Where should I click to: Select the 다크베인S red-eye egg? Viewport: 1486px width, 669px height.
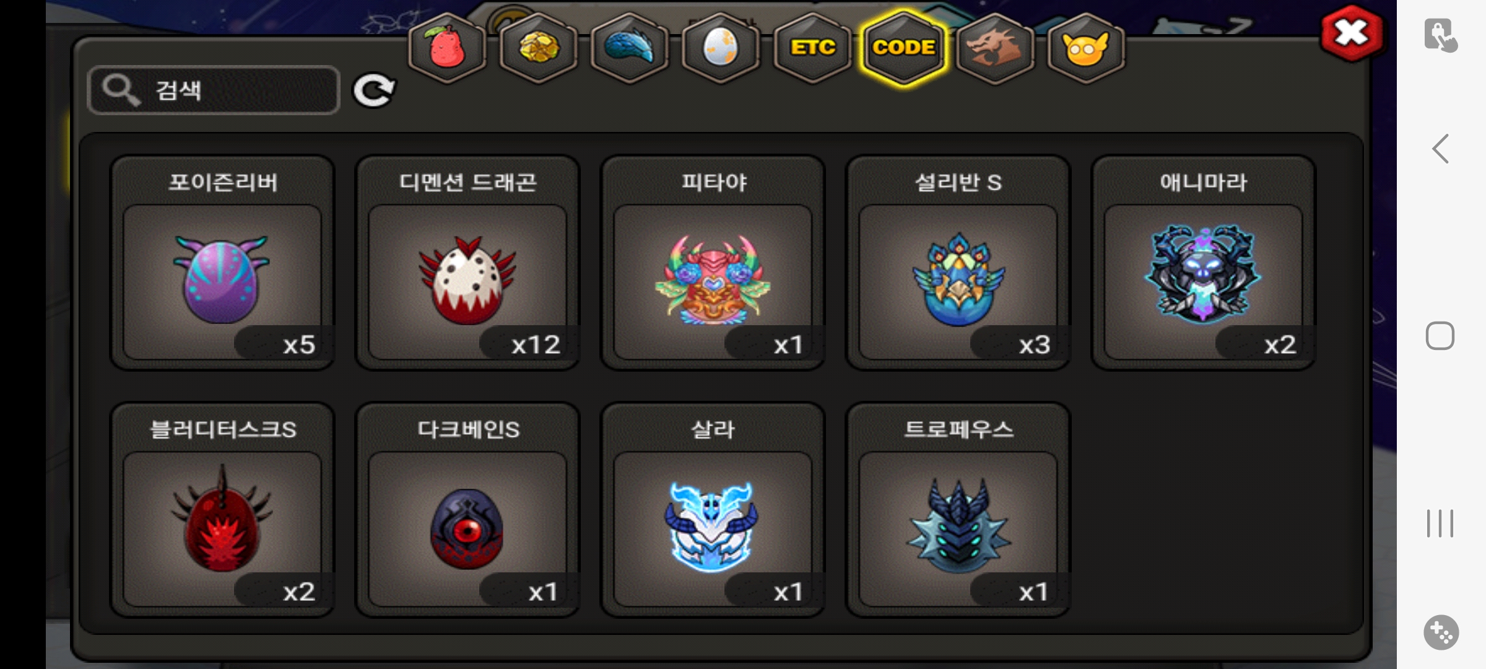point(467,510)
